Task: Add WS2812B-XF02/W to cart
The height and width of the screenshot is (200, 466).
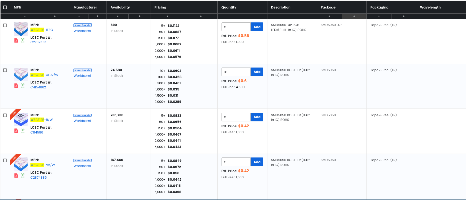Action: (x=257, y=72)
